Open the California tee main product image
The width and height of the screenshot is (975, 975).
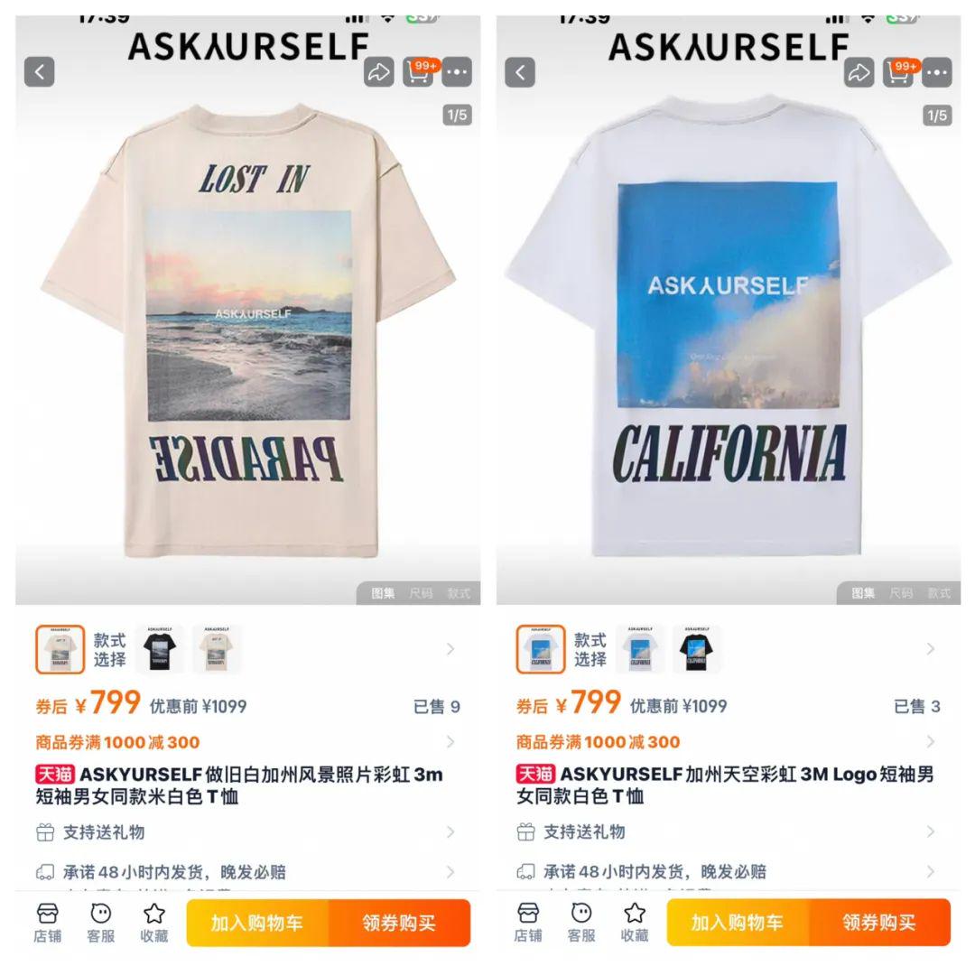pyautogui.click(x=729, y=323)
